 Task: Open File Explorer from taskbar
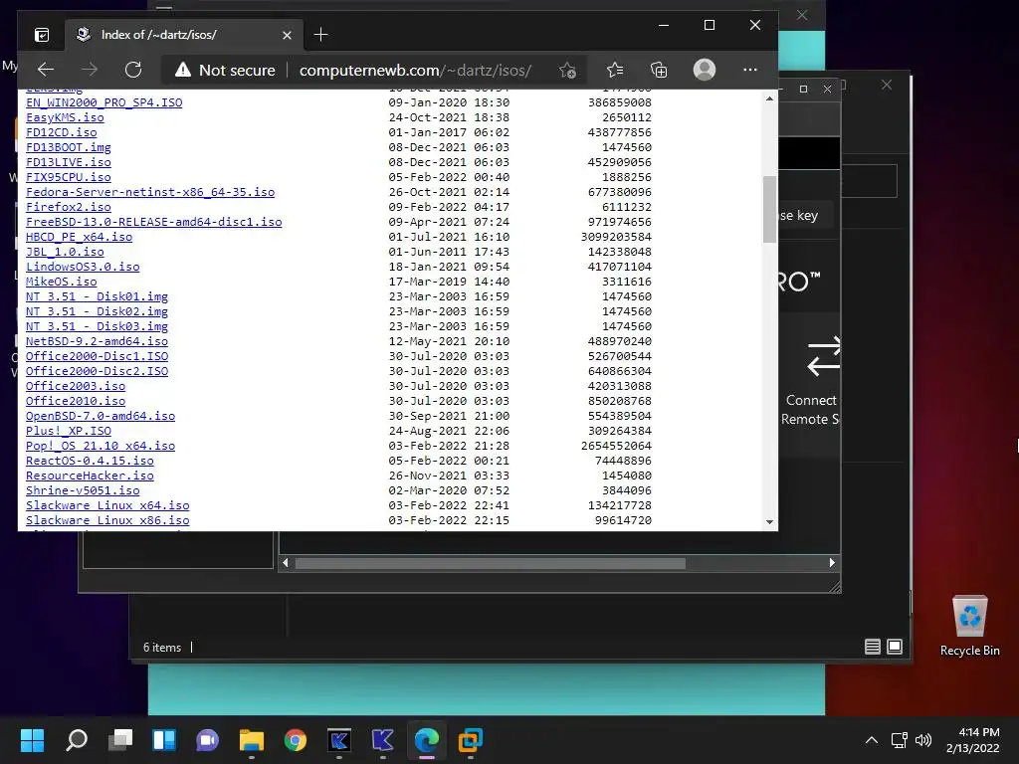point(252,740)
